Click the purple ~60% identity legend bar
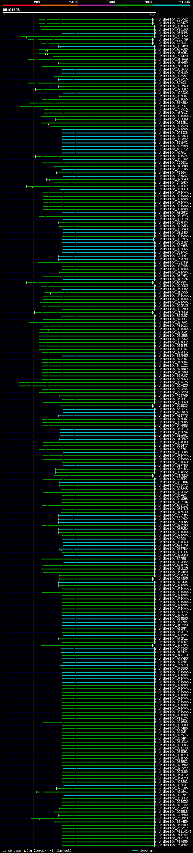The height and width of the screenshot is (853, 193). pyautogui.click(x=97, y=5)
